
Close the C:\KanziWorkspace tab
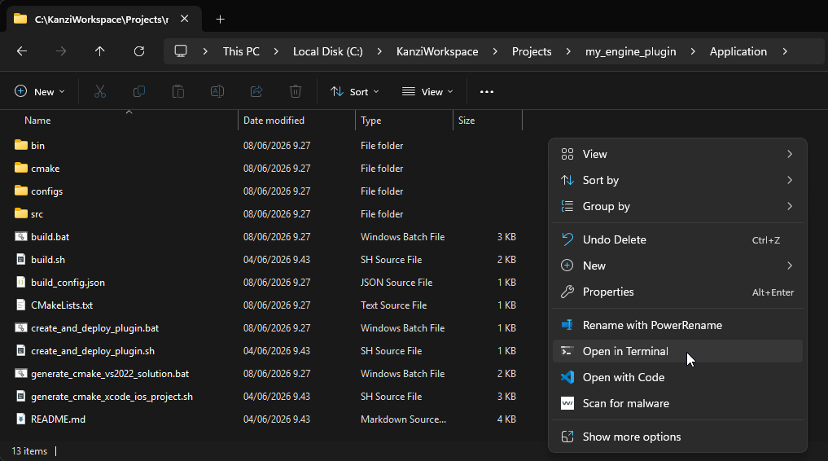[184, 19]
